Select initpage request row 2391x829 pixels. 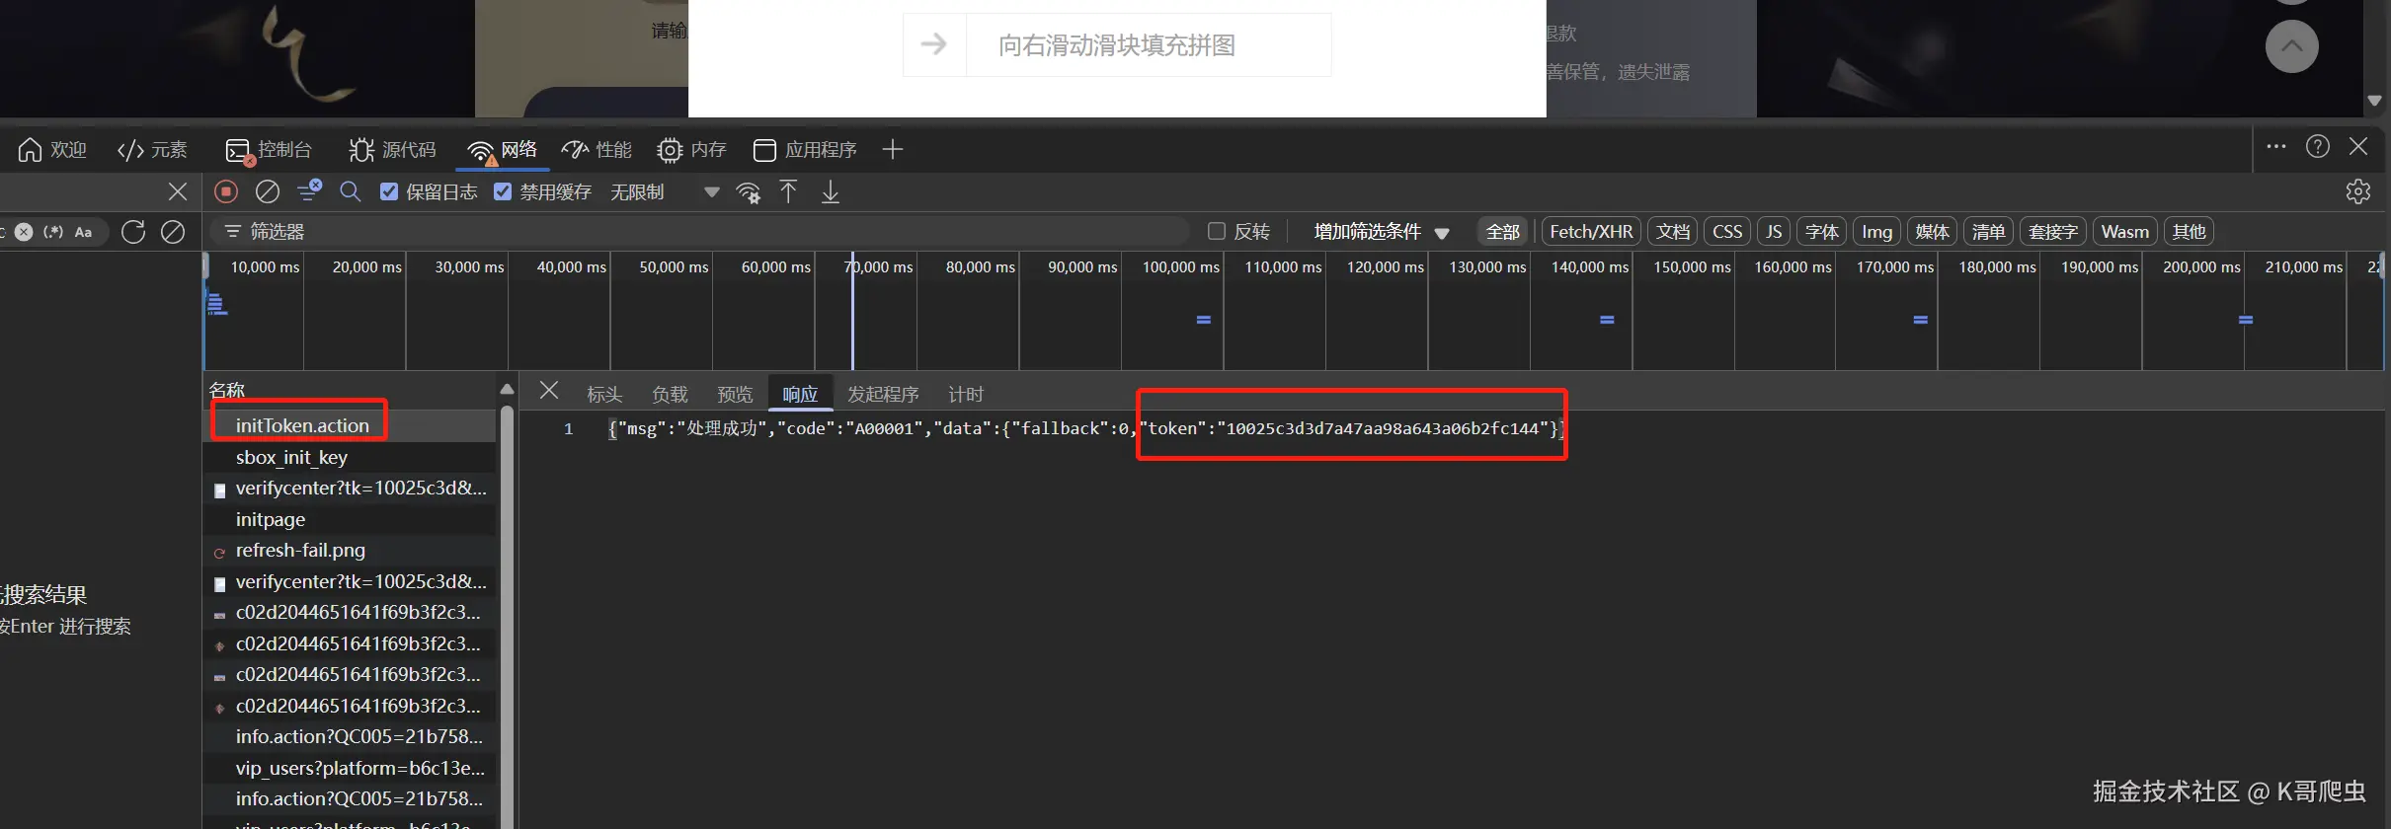click(x=351, y=519)
